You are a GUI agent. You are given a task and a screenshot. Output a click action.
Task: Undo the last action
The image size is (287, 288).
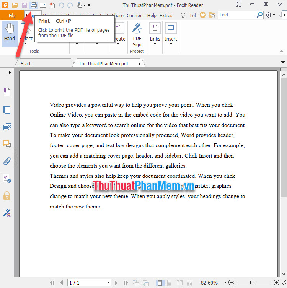pyautogui.click(x=61, y=5)
